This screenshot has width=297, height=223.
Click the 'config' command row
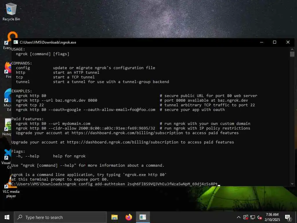pyautogui.click(x=86, y=68)
